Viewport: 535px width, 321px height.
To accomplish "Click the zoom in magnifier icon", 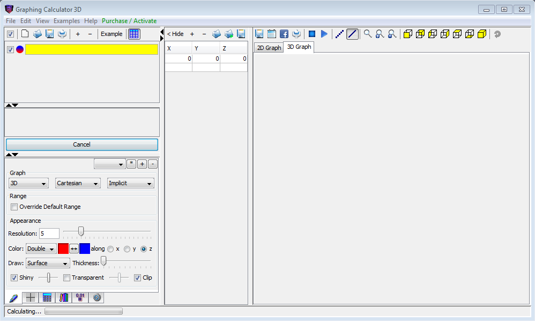I will pyautogui.click(x=379, y=33).
